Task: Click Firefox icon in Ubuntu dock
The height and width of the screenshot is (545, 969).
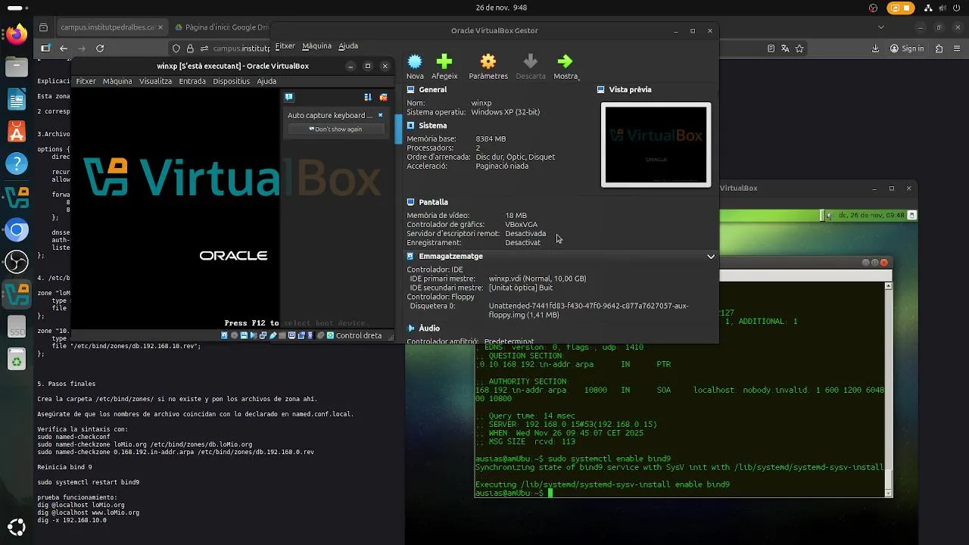Action: click(x=17, y=34)
